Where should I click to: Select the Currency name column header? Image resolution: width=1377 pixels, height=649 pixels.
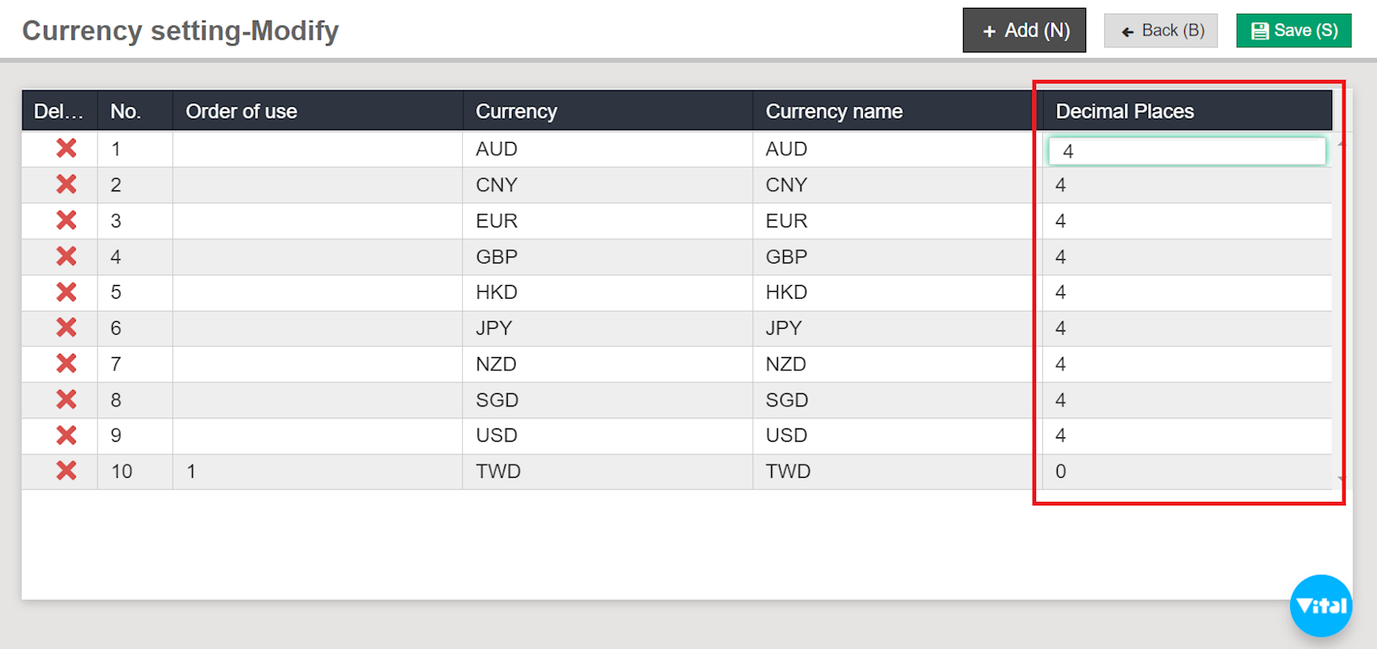tap(834, 111)
